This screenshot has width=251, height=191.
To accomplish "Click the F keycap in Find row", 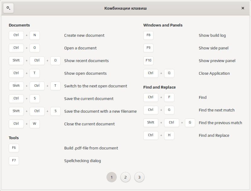I will point(169,97).
